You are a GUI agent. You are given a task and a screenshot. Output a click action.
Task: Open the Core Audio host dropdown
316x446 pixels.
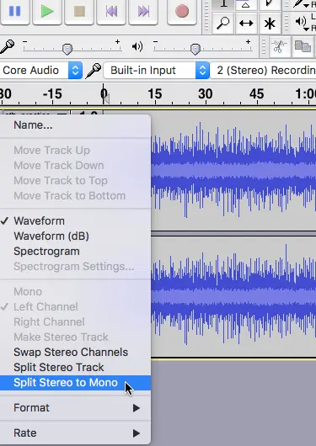tap(41, 70)
